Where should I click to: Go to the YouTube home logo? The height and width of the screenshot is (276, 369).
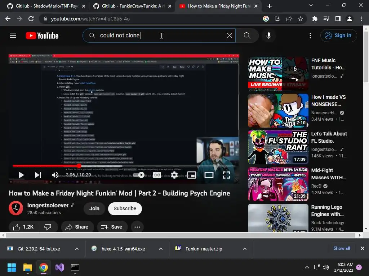pyautogui.click(x=42, y=36)
